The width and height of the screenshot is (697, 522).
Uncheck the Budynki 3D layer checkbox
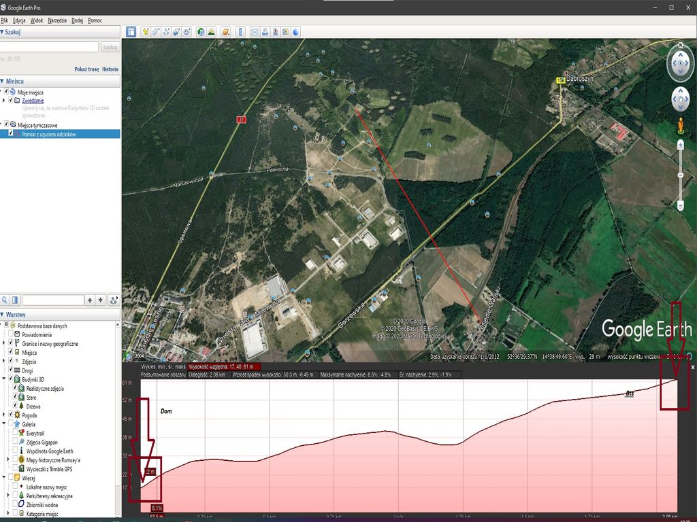(11, 379)
